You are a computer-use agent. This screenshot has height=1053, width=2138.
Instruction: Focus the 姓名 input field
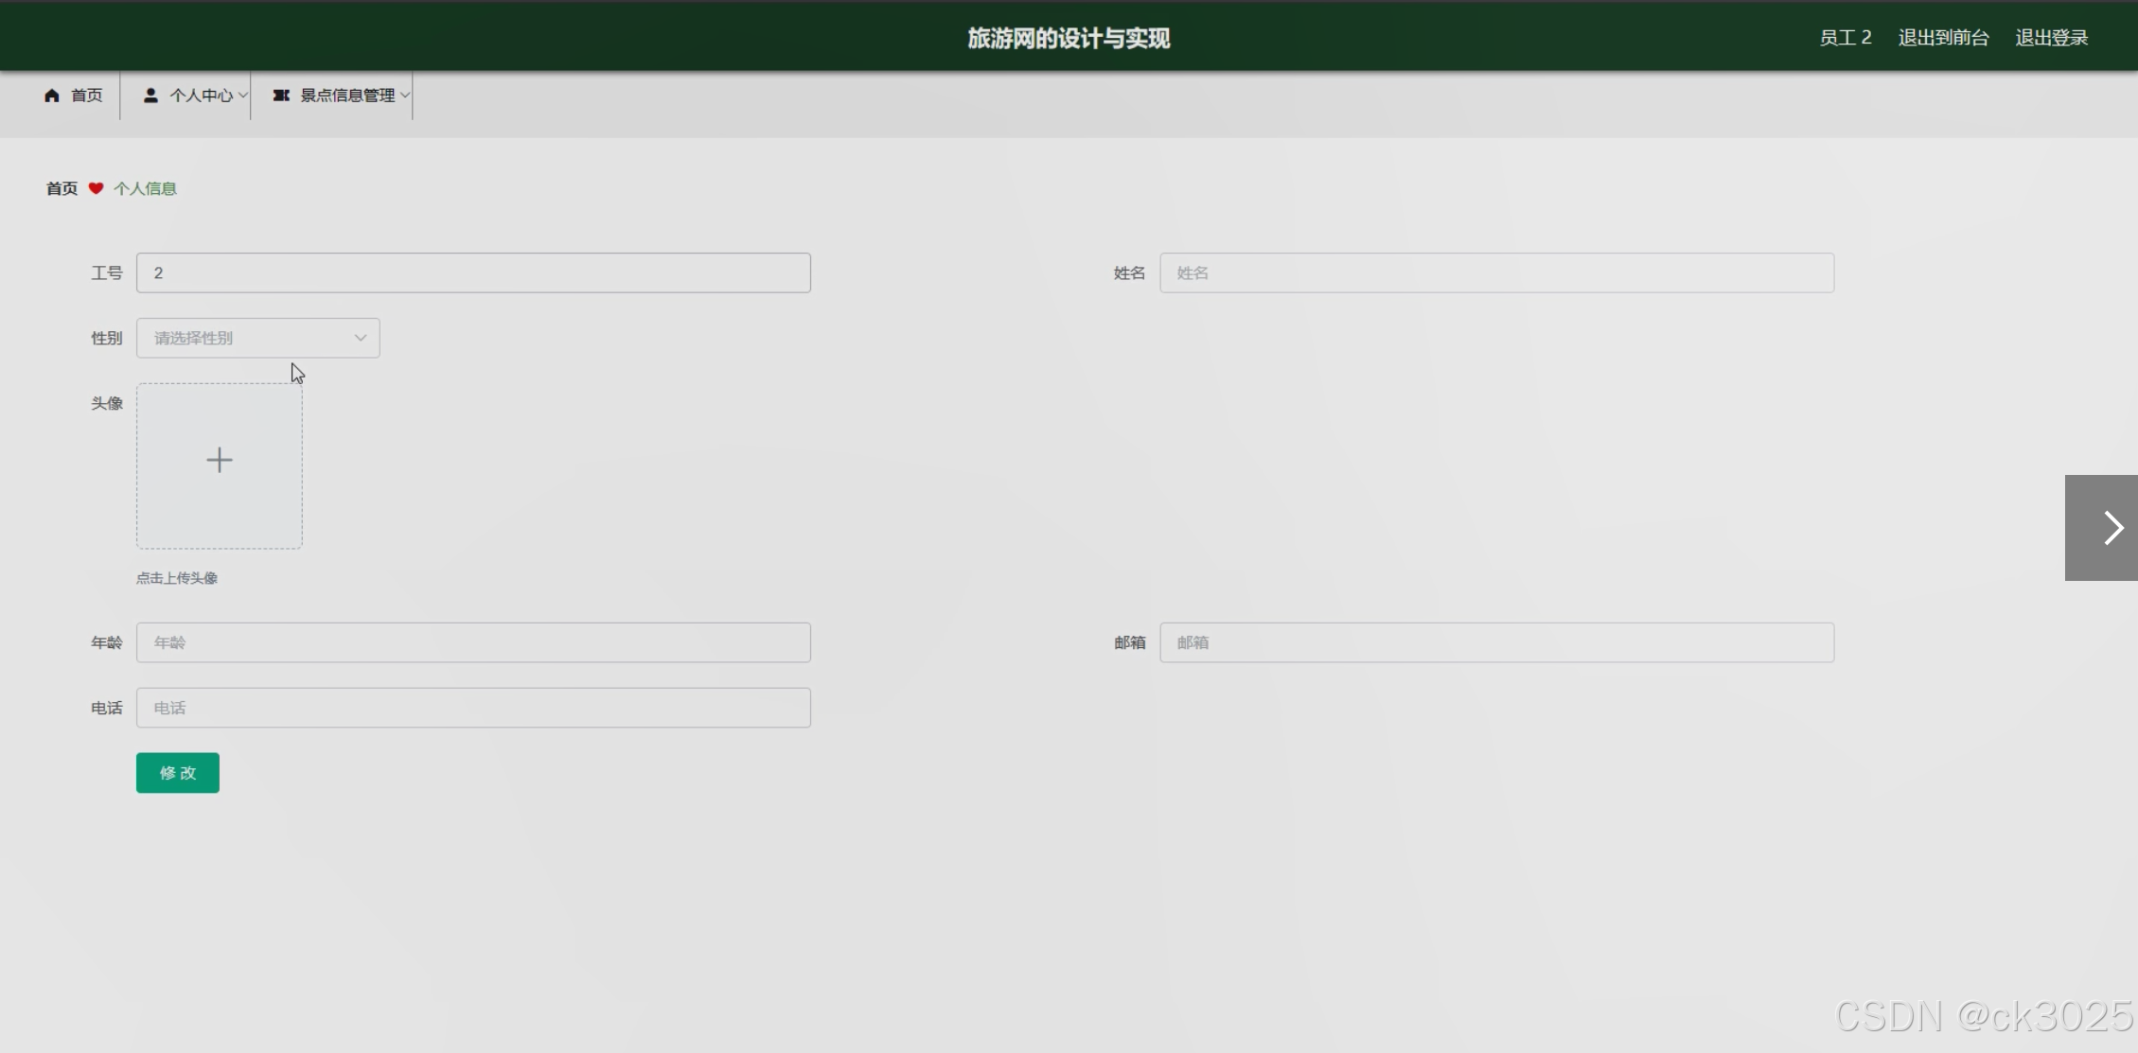coord(1496,272)
